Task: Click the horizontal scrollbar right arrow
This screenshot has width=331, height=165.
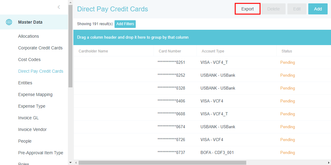Action: (329, 163)
